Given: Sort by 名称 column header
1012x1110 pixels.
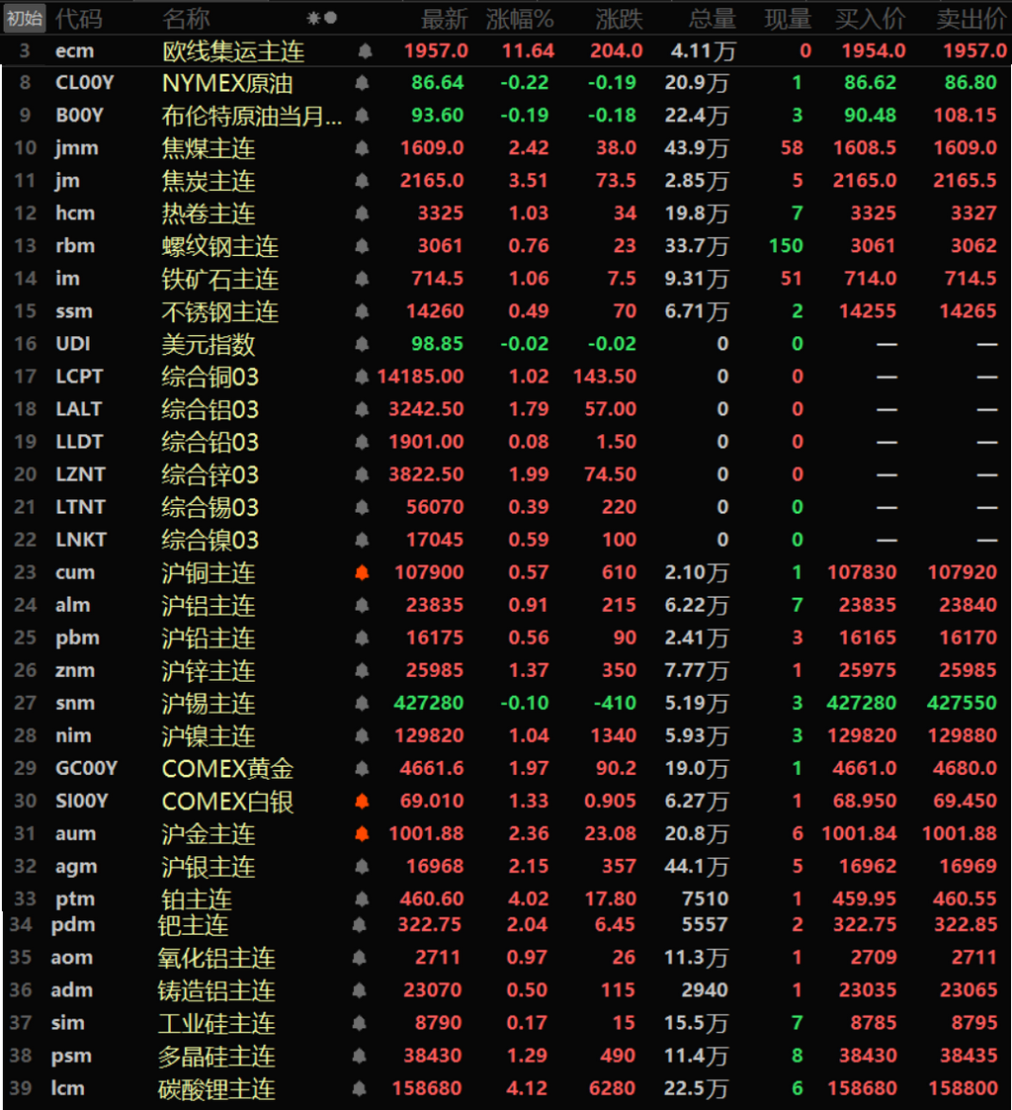Looking at the screenshot, I should point(186,19).
